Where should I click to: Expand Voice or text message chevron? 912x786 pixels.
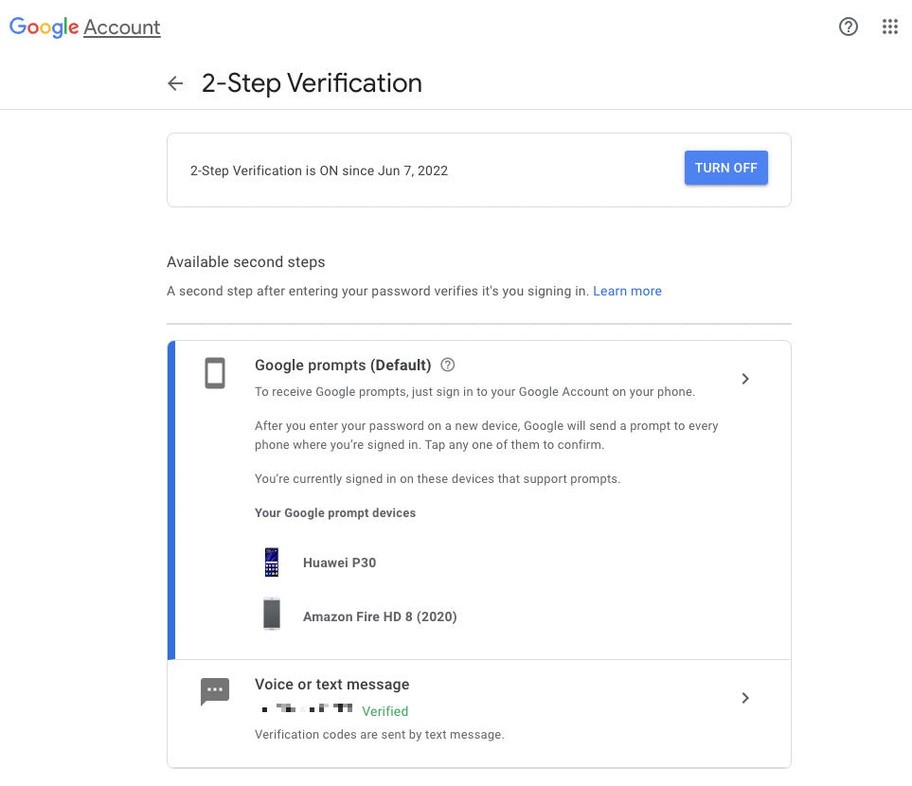point(745,698)
